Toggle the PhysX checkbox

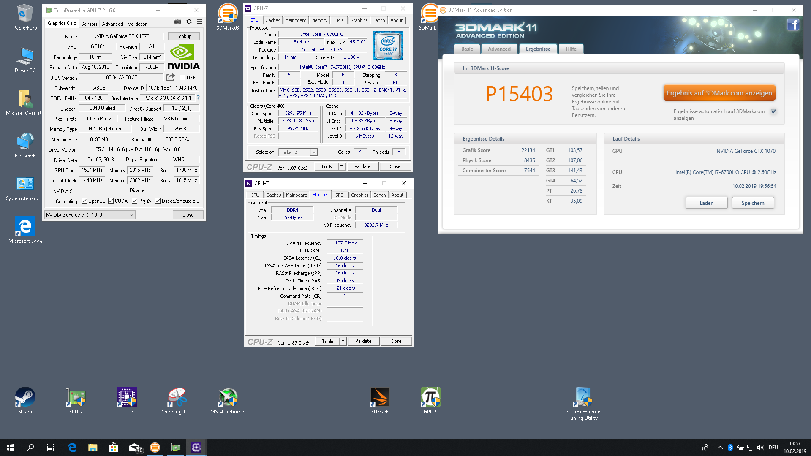click(134, 201)
